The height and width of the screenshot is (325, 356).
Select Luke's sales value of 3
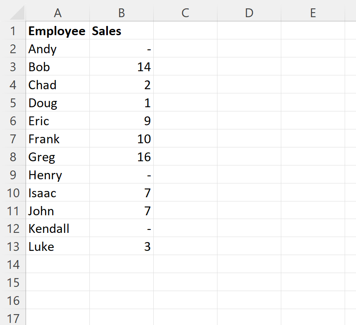[x=121, y=247]
